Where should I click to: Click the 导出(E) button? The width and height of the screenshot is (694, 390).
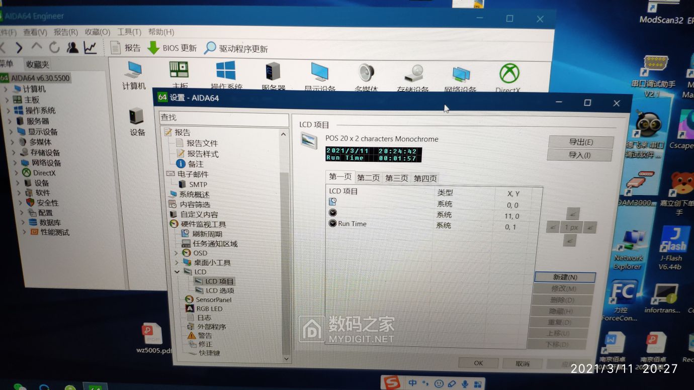coord(581,142)
